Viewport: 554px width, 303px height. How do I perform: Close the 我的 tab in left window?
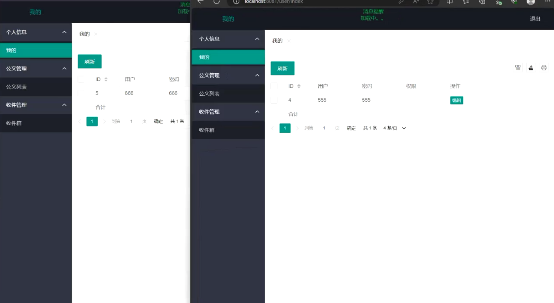(x=96, y=34)
